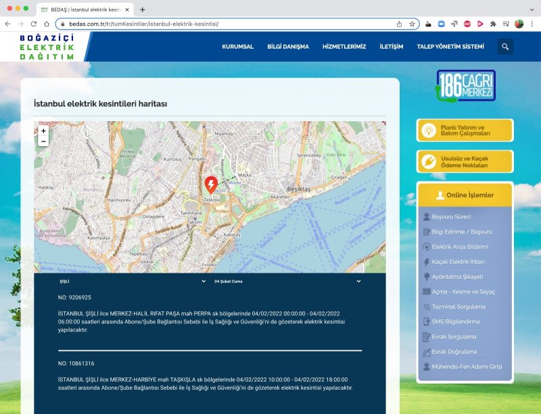Screen dimensions: 541x414
Task: Click the red outage marker on map
Action: (211, 185)
